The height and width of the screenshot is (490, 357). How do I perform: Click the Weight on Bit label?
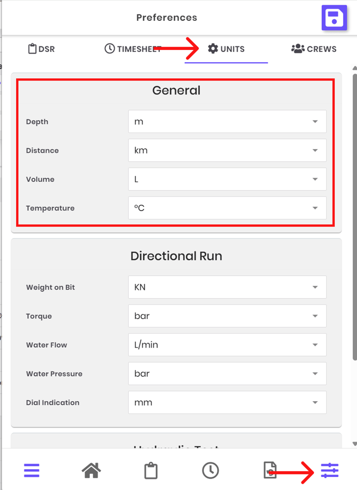click(50, 287)
